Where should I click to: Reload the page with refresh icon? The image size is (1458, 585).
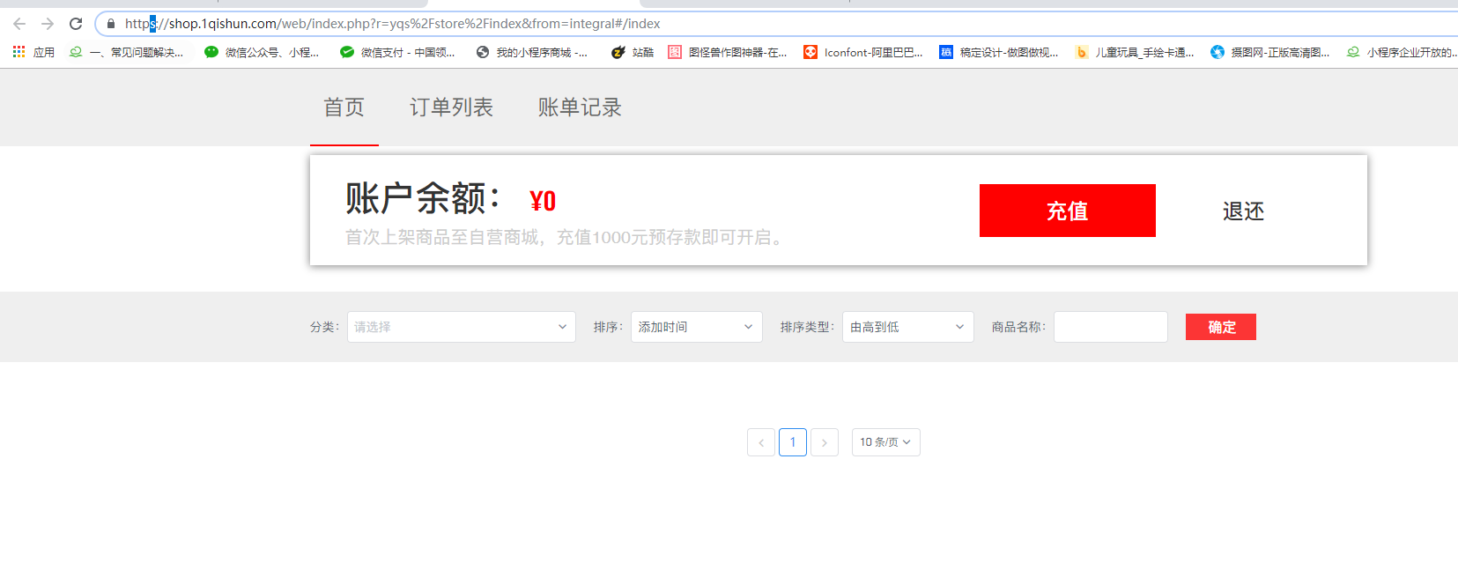[76, 24]
